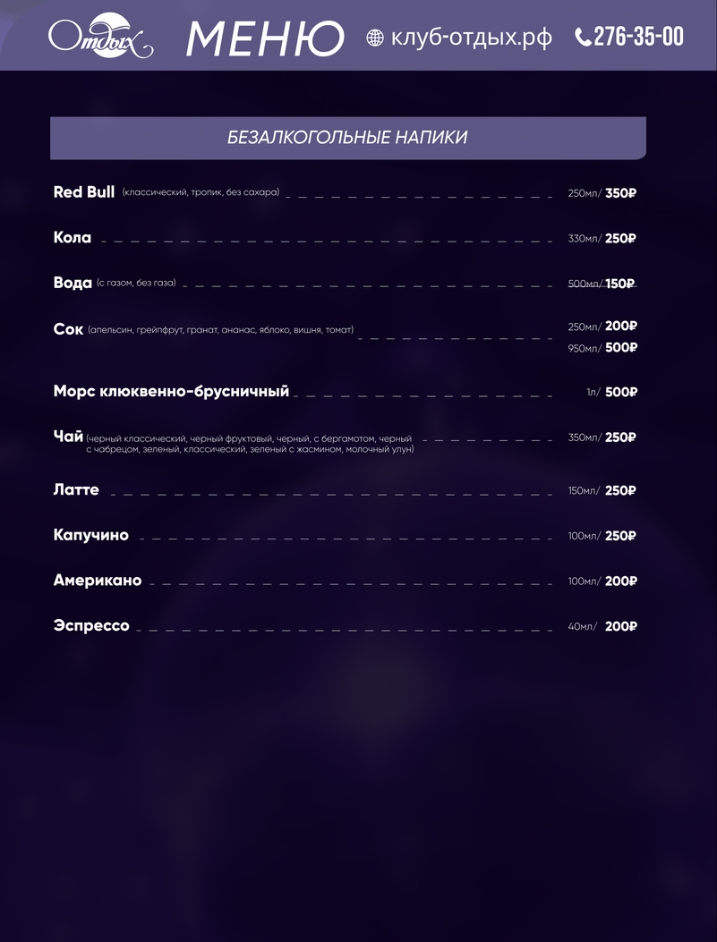Select the БЕЗАЛКОГОЛЬНЫЕ НАПИТКИ section header
Viewport: 717px width, 942px height.
pyautogui.click(x=347, y=138)
